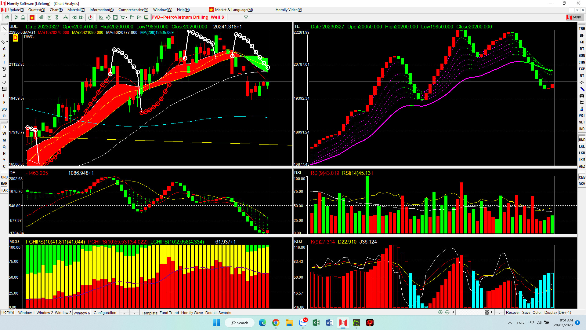Click the Homily Wave template link

point(192,313)
